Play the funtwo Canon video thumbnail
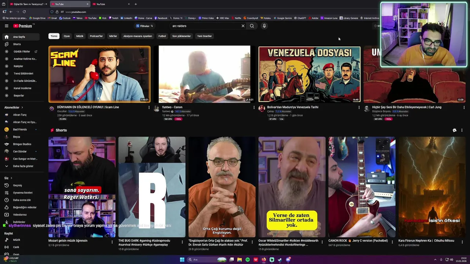 point(205,74)
